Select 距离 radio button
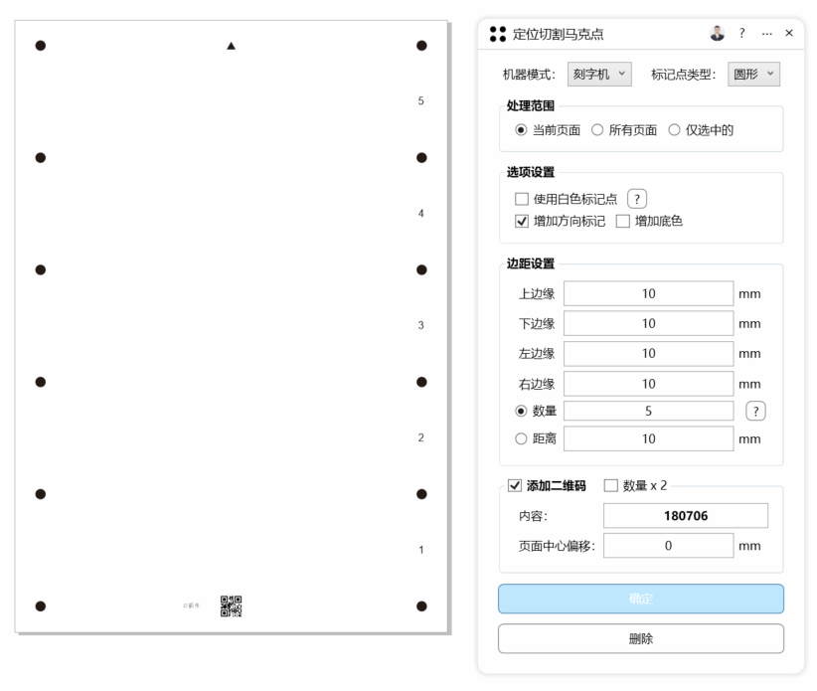Screen dimensions: 817x691 coord(522,438)
